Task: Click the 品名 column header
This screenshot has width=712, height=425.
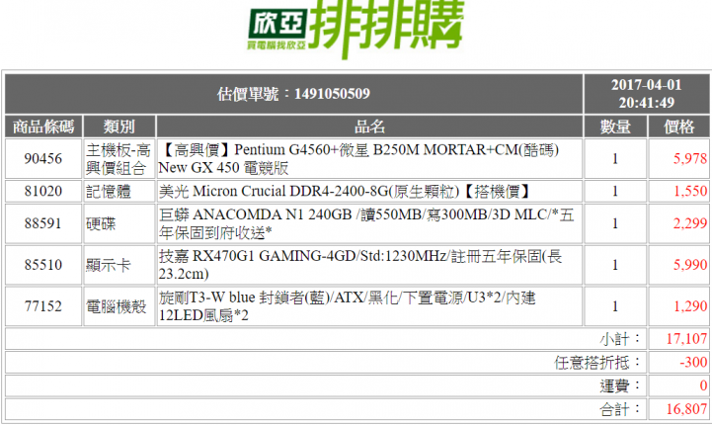Action: pyautogui.click(x=369, y=127)
